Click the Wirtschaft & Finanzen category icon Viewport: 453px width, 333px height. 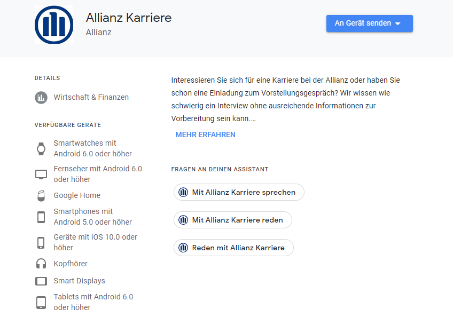[x=41, y=98]
